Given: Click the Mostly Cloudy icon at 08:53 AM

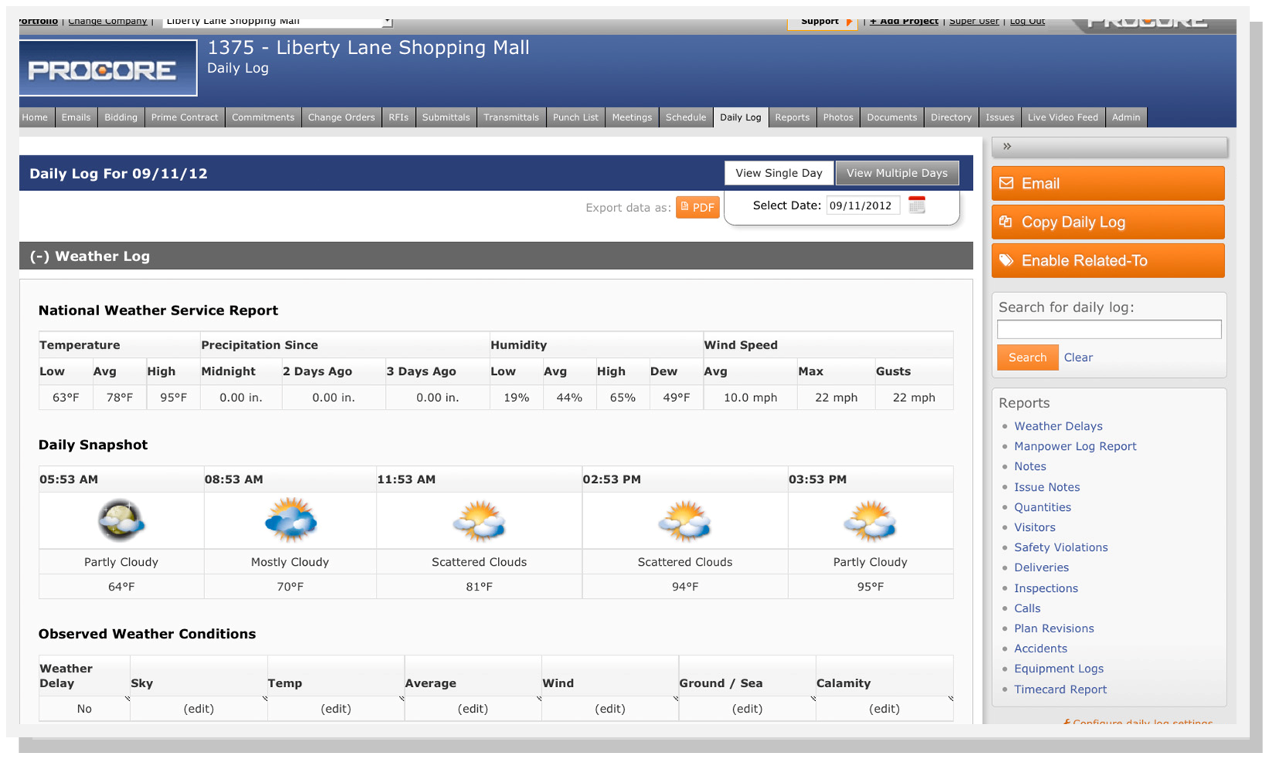Looking at the screenshot, I should pyautogui.click(x=290, y=520).
